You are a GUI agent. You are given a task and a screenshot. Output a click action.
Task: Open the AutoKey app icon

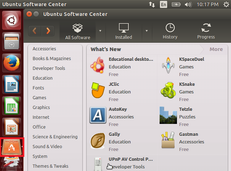pos(98,115)
